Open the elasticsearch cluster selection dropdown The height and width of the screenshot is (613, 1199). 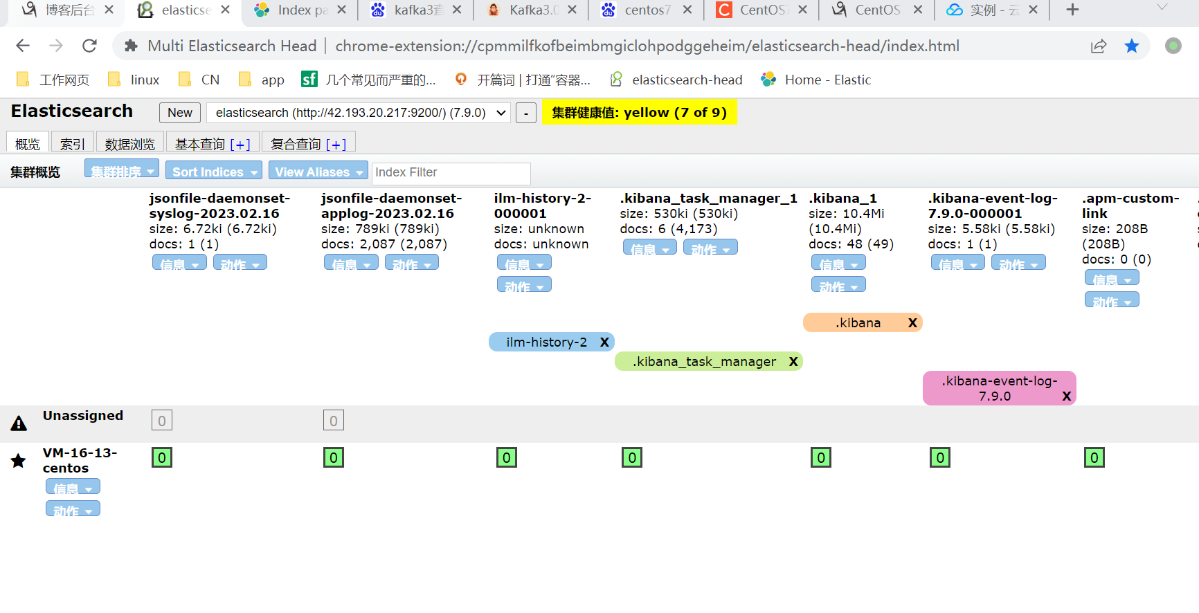click(359, 113)
